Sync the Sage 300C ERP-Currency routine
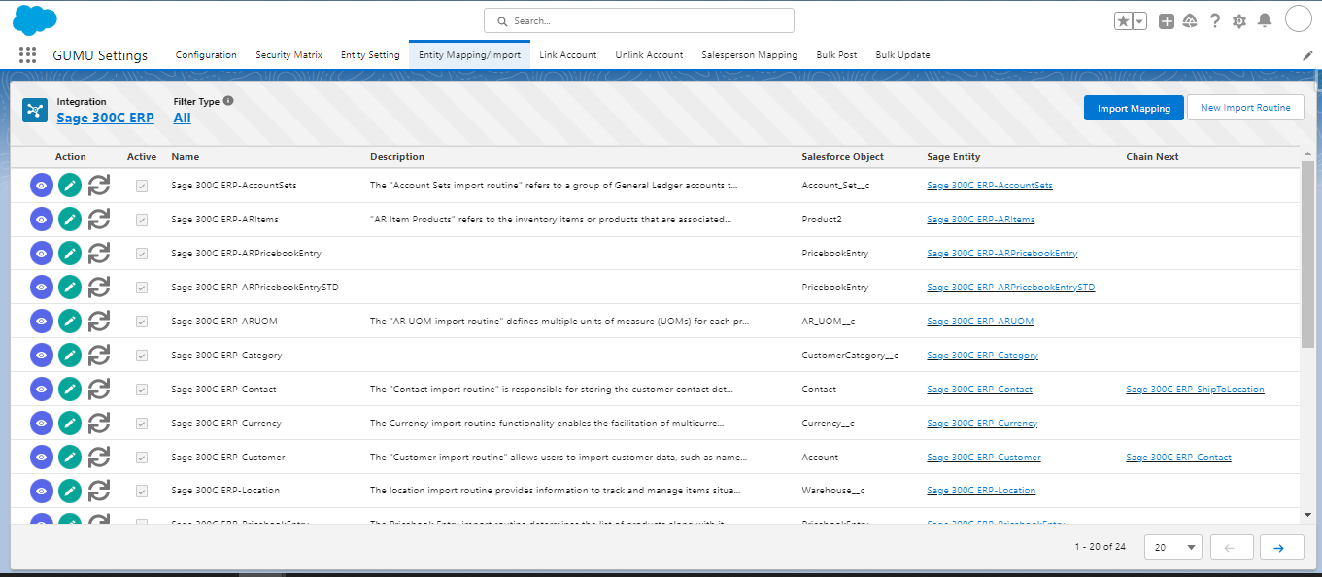This screenshot has height=577, width=1322. [x=98, y=424]
